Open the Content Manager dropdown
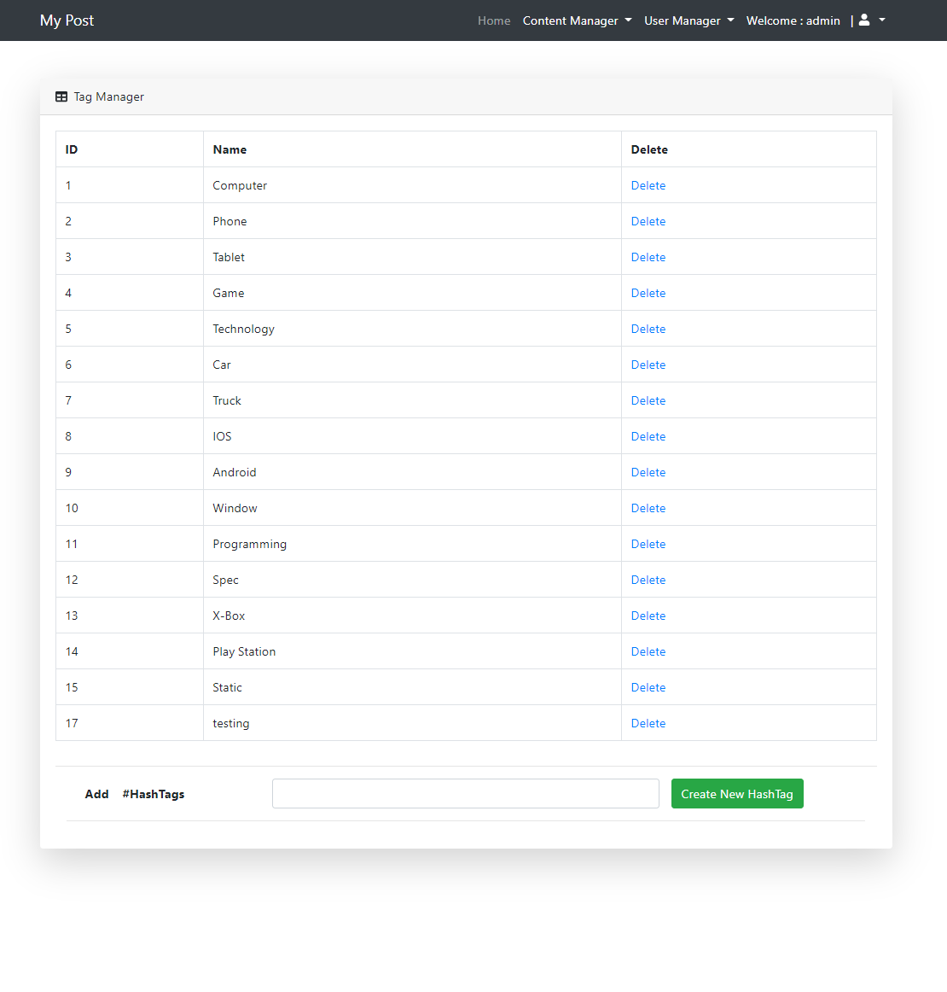Screen dimensions: 947x992 click(x=578, y=20)
